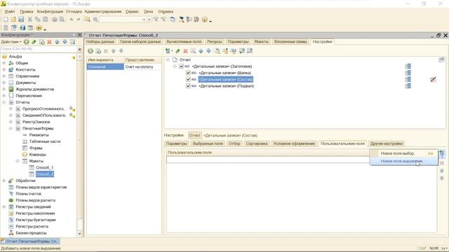
Task: Uncheck «Детальные записи» (Шапка) checkbox
Action: [188, 73]
